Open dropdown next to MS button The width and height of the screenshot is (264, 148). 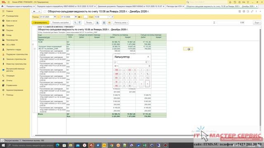point(120,70)
